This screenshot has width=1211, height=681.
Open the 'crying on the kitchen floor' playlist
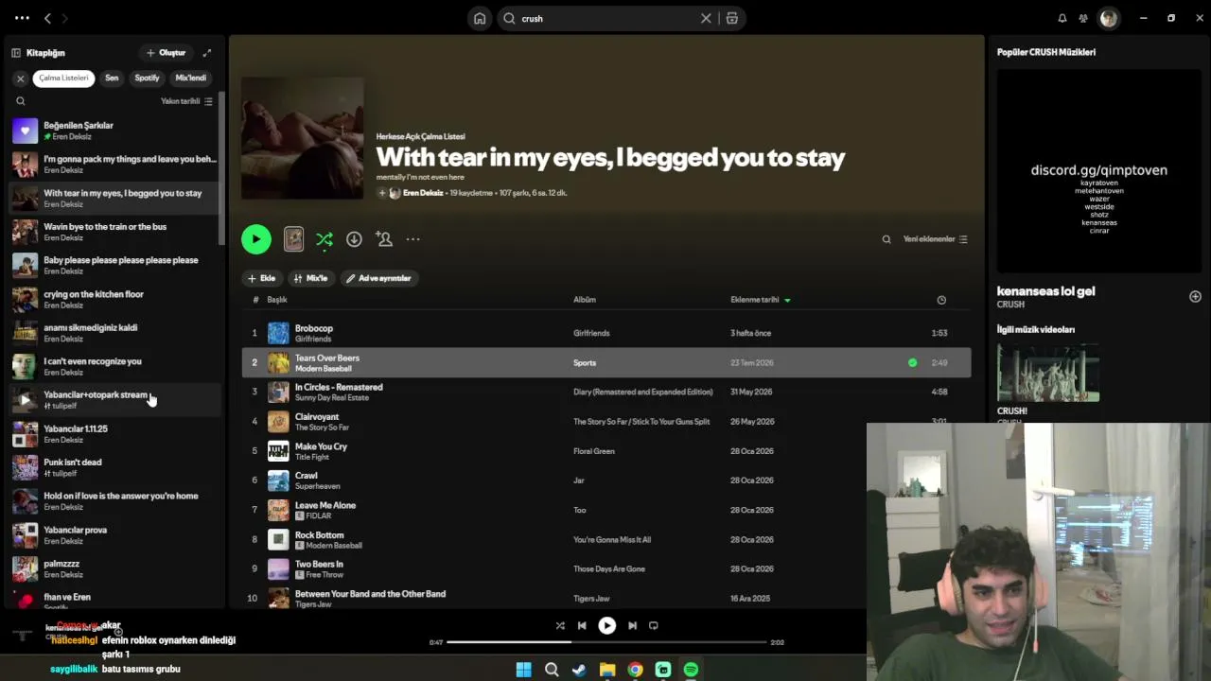pos(114,299)
